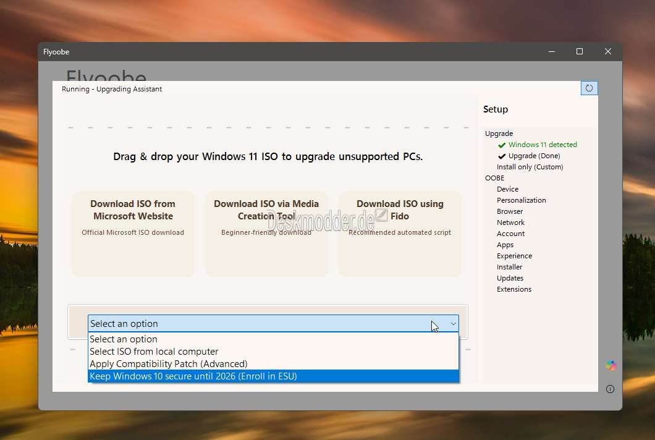Screen dimensions: 655x440
Task: Open the Experience setup step
Action: tap(514, 256)
